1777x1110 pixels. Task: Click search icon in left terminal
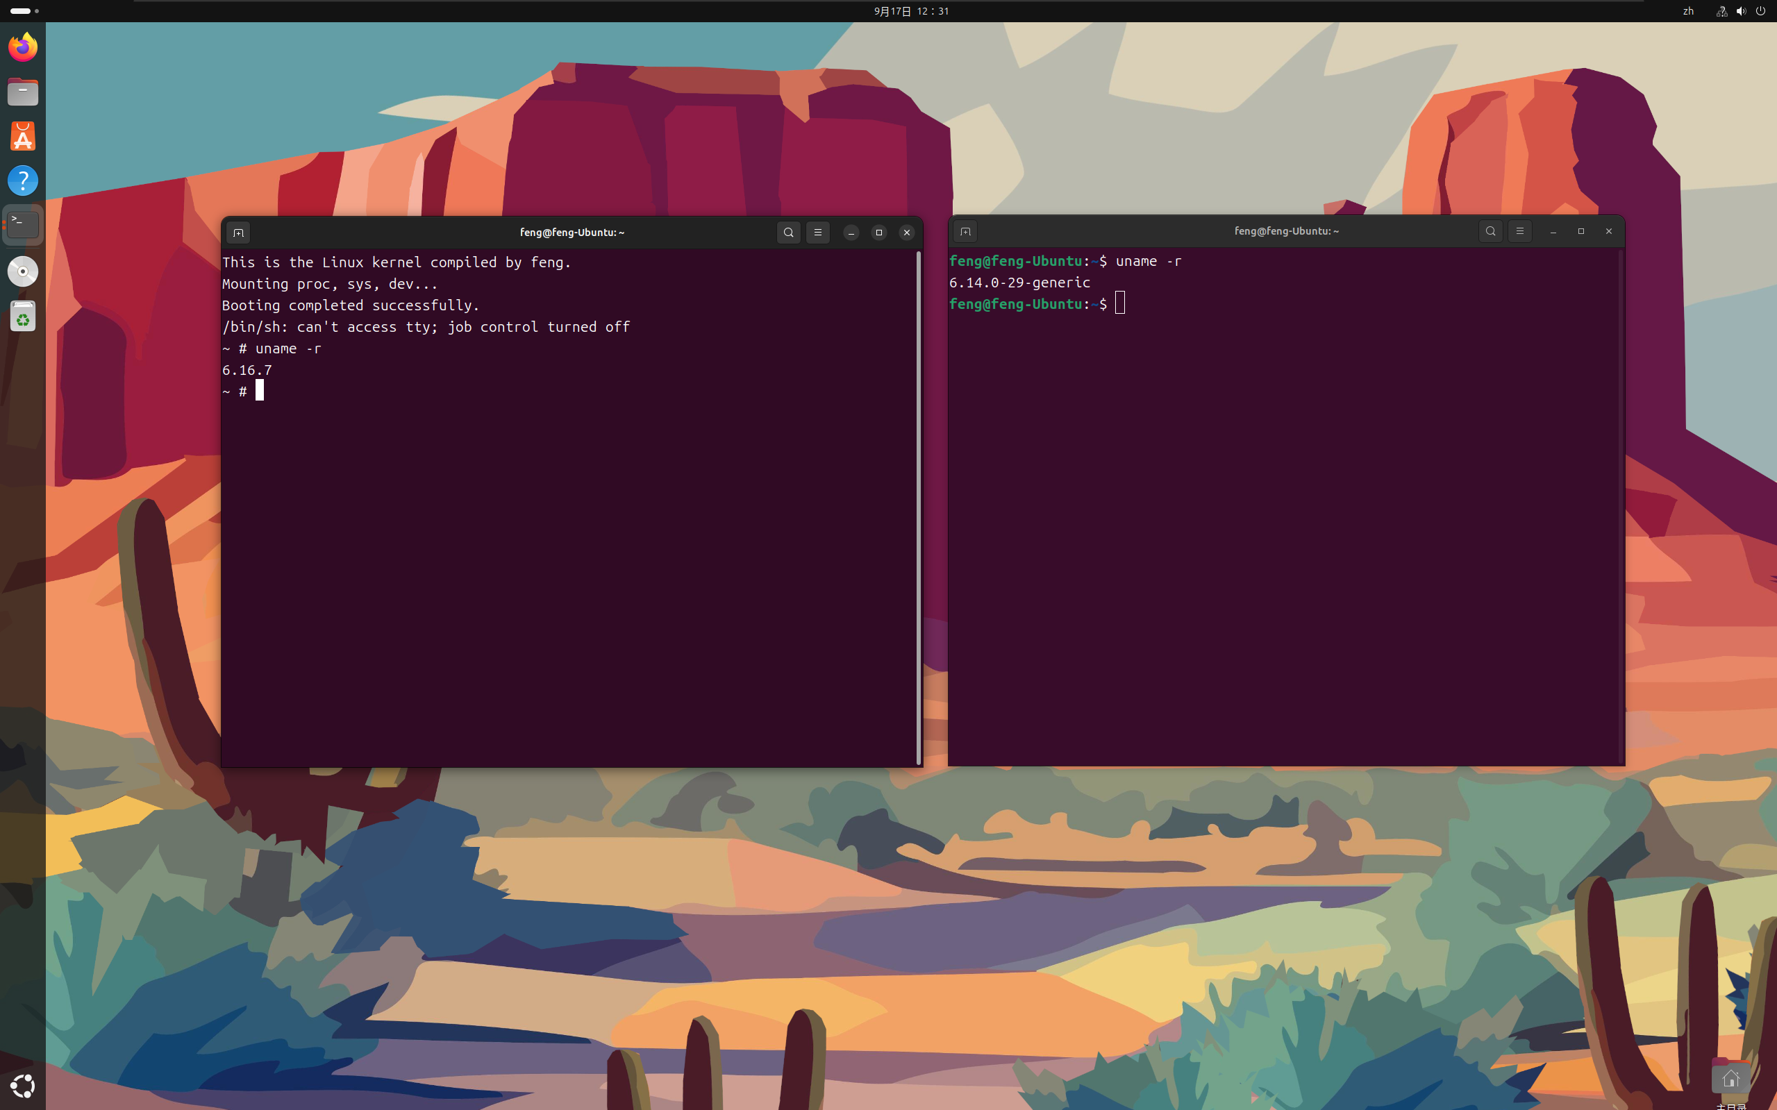click(789, 233)
